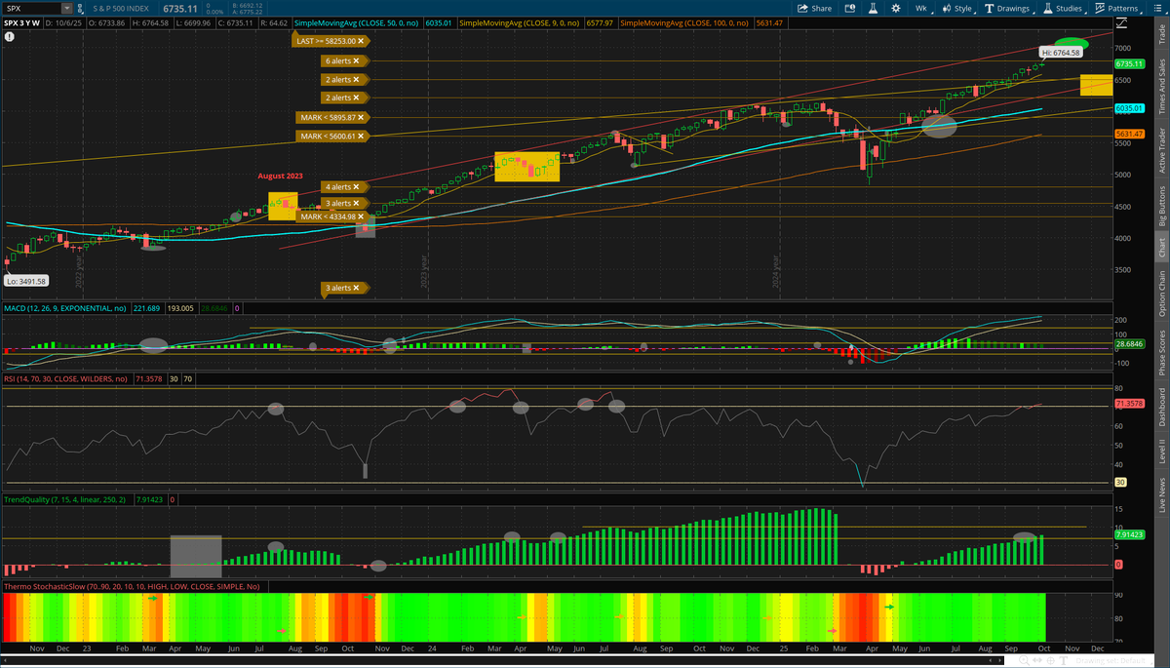Open the Patterns dropdown
This screenshot has width=1170, height=668.
point(1117,8)
